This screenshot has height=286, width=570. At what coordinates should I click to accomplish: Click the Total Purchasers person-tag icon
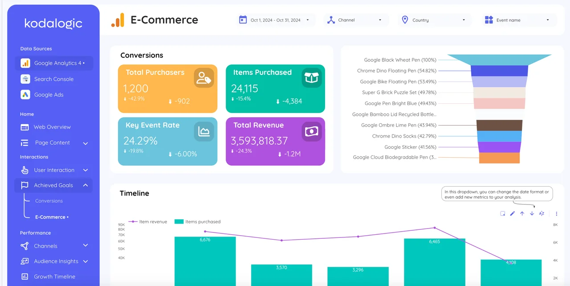click(x=204, y=78)
